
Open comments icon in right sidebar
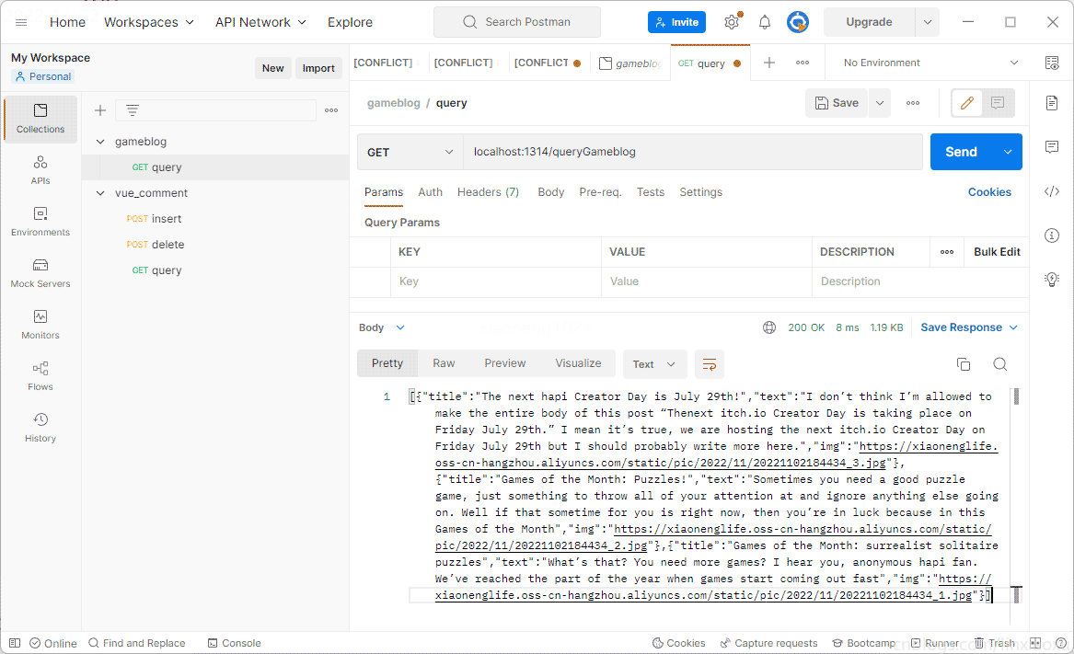pyautogui.click(x=1052, y=146)
